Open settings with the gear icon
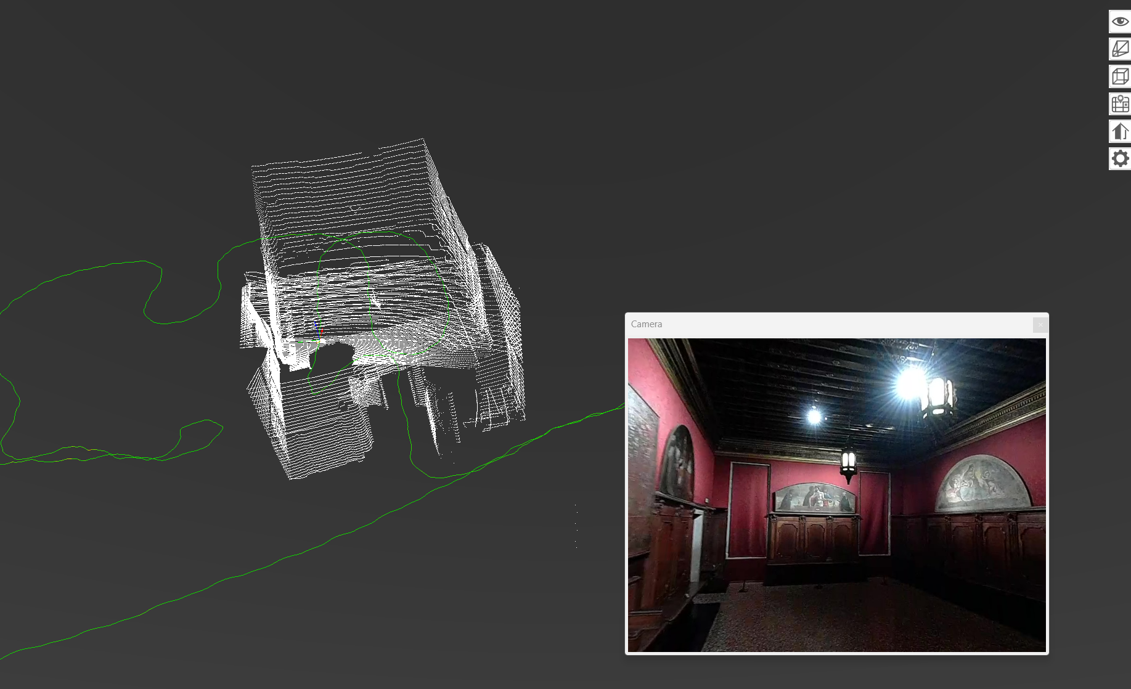Viewport: 1131px width, 689px height. [1120, 158]
